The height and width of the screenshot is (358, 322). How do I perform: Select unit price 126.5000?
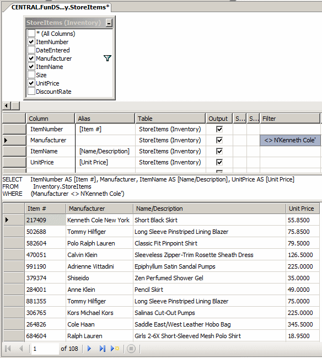coord(303,255)
